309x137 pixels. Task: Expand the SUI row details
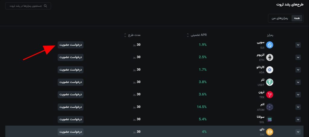(x=298, y=45)
